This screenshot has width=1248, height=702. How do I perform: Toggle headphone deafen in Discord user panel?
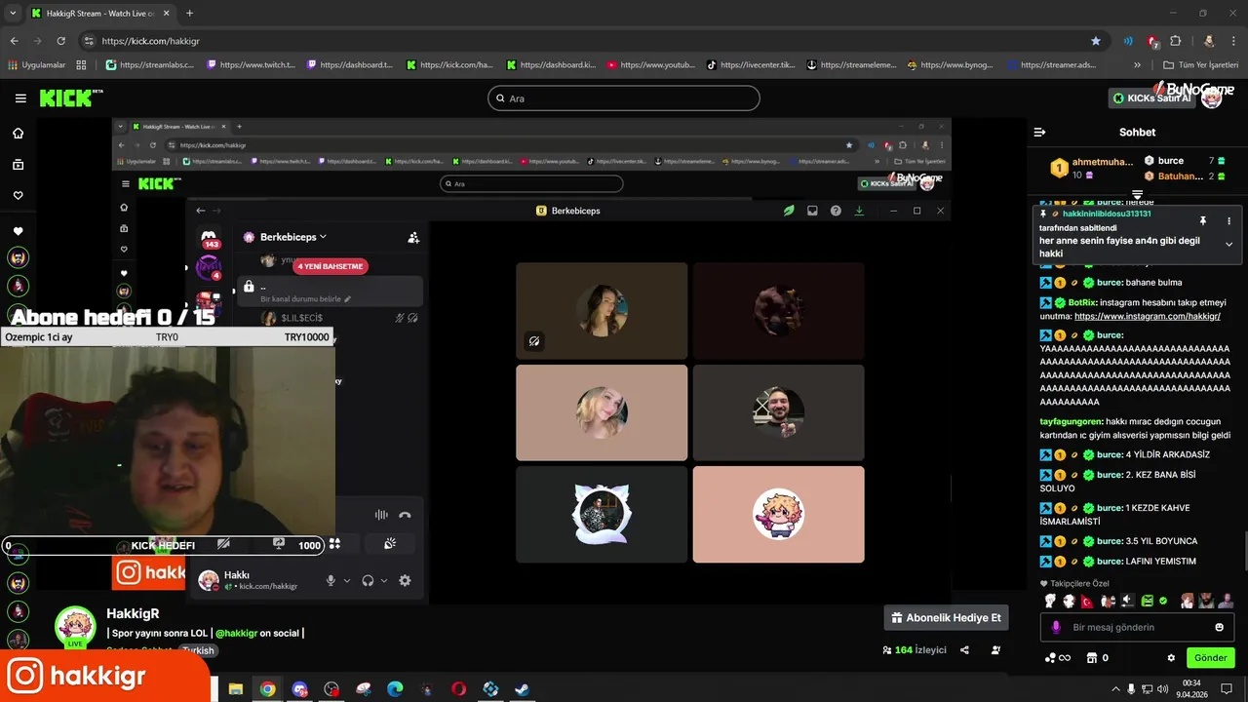[368, 581]
